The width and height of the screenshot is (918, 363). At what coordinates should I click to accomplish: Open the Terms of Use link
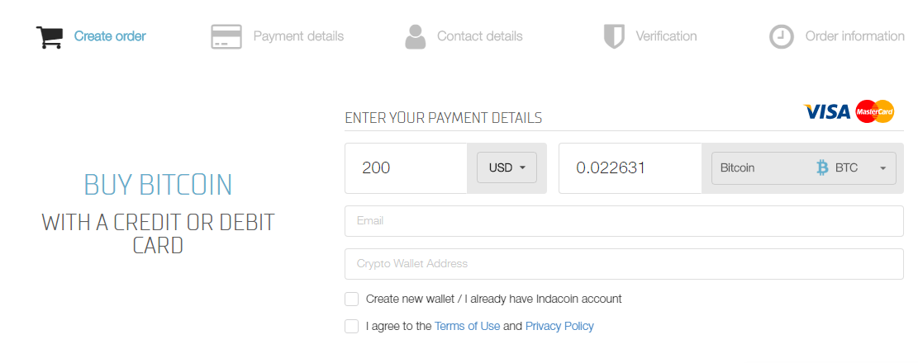[467, 326]
